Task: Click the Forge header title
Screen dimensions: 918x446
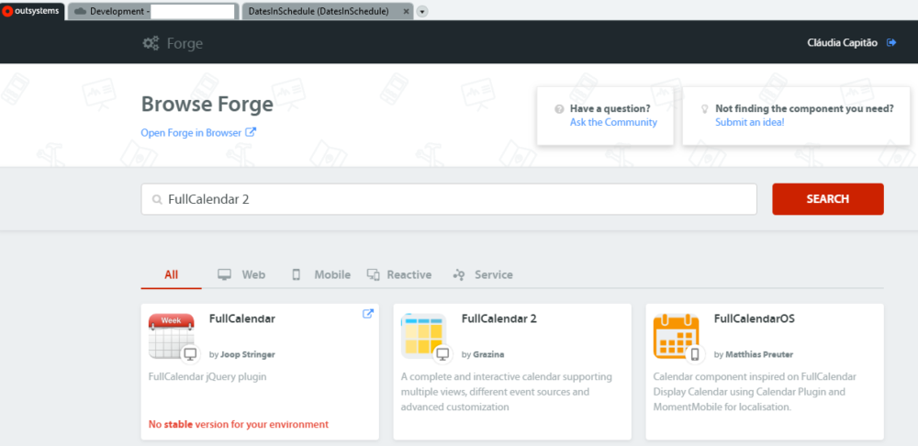Action: pyautogui.click(x=185, y=43)
